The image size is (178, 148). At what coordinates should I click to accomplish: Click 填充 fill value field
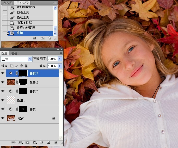coord(53,66)
